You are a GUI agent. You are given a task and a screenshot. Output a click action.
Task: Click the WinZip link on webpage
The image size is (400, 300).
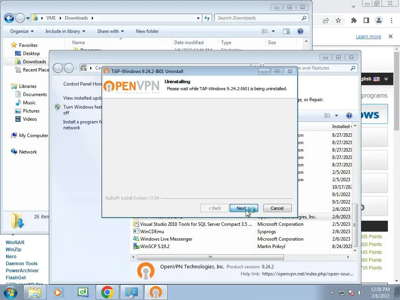point(13,250)
